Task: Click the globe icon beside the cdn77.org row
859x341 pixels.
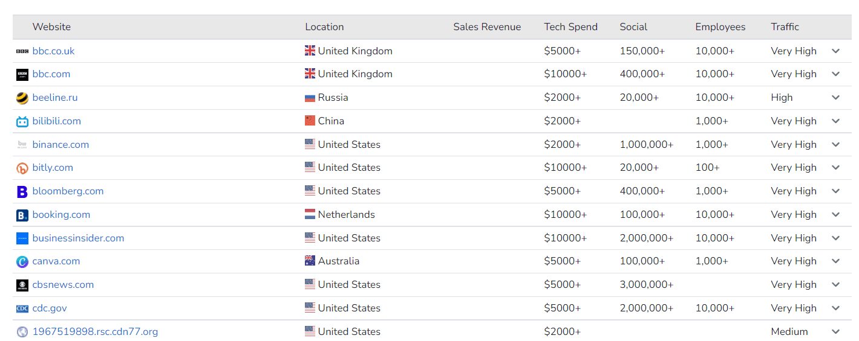Action: click(22, 332)
